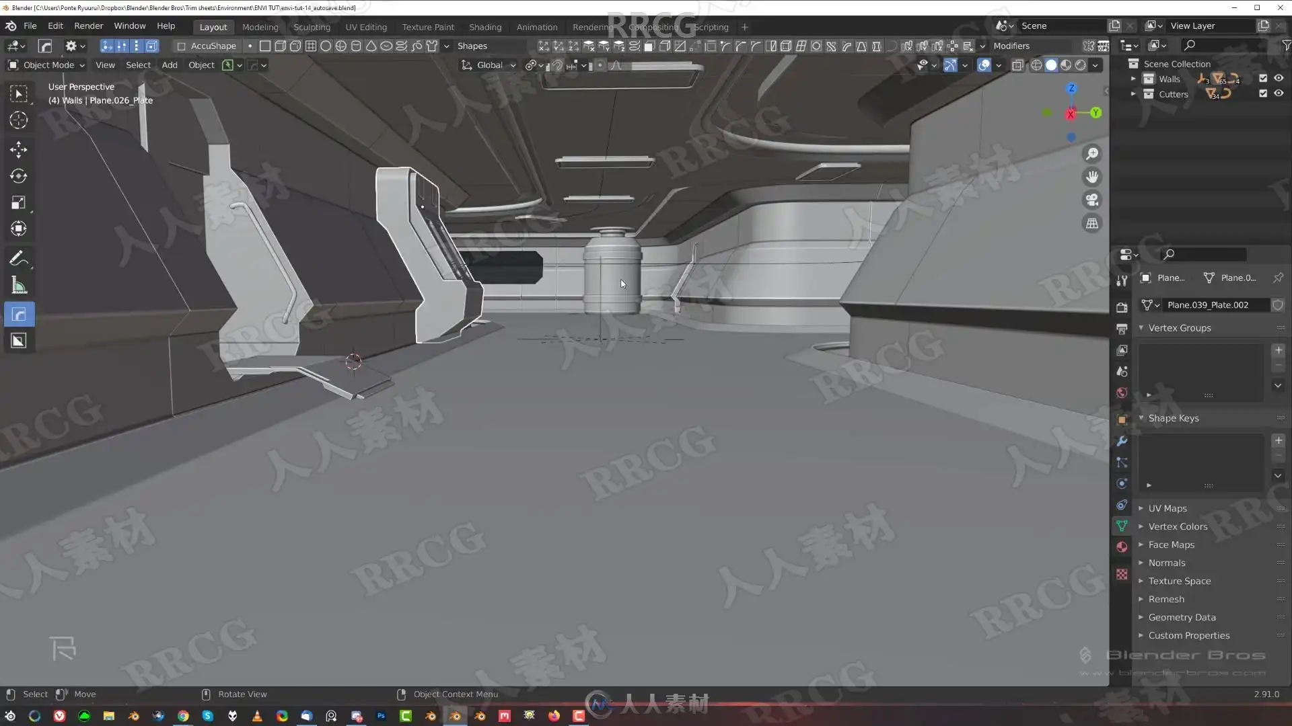This screenshot has height=726, width=1292.
Task: Select the Measure tool
Action: (18, 286)
